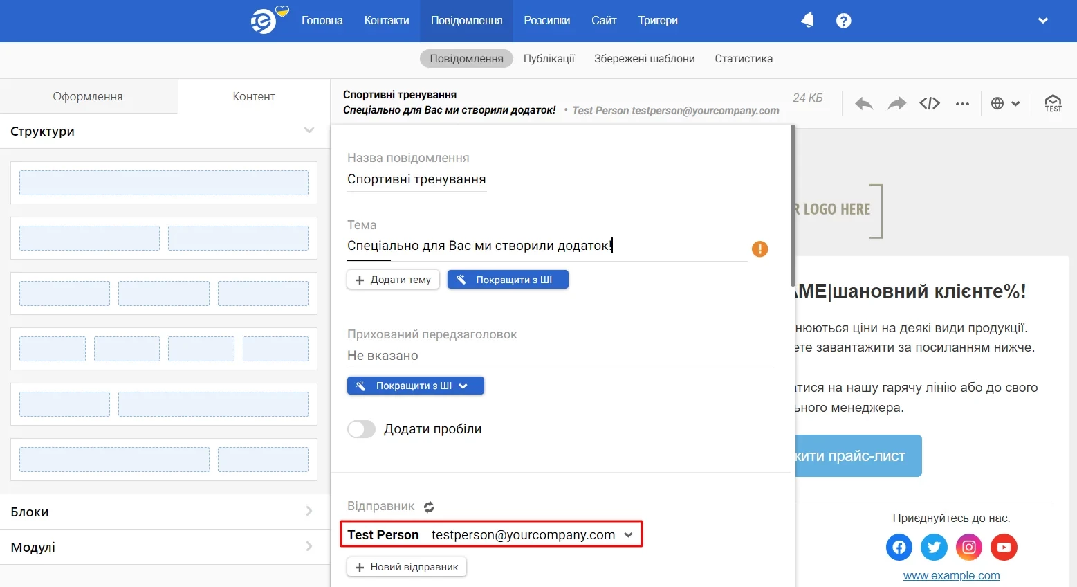
Task: Click the Instagram social icon
Action: pos(969,548)
